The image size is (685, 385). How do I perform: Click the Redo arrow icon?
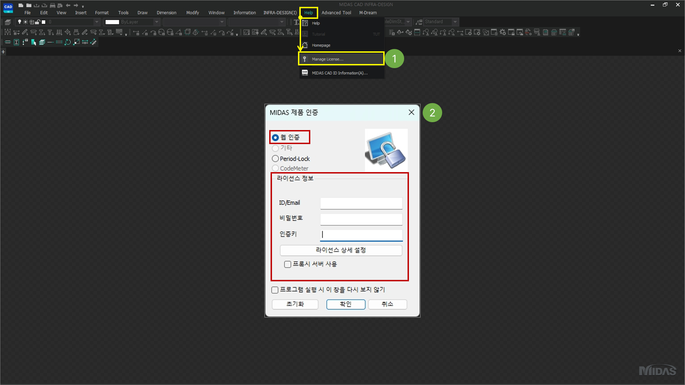pyautogui.click(x=76, y=5)
